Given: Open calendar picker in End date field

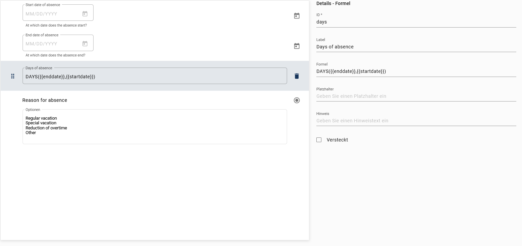Looking at the screenshot, I should (x=85, y=44).
